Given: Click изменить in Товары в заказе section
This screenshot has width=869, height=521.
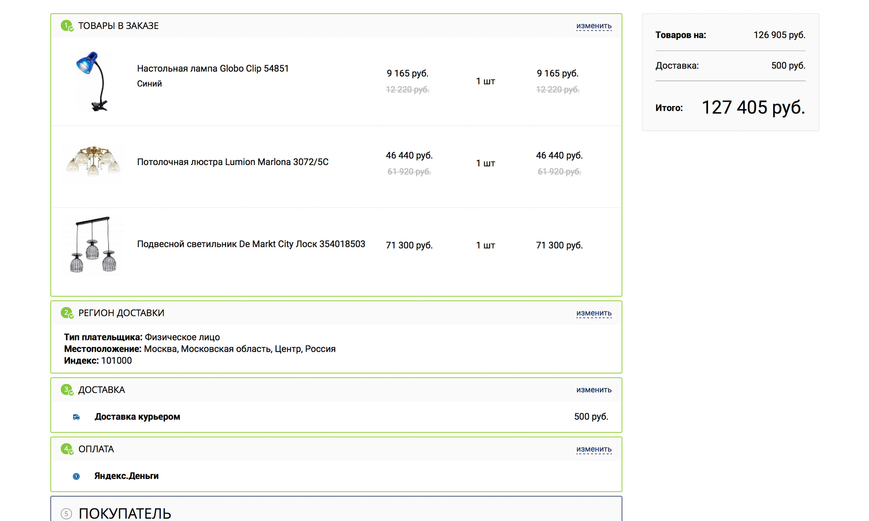Looking at the screenshot, I should [x=594, y=26].
